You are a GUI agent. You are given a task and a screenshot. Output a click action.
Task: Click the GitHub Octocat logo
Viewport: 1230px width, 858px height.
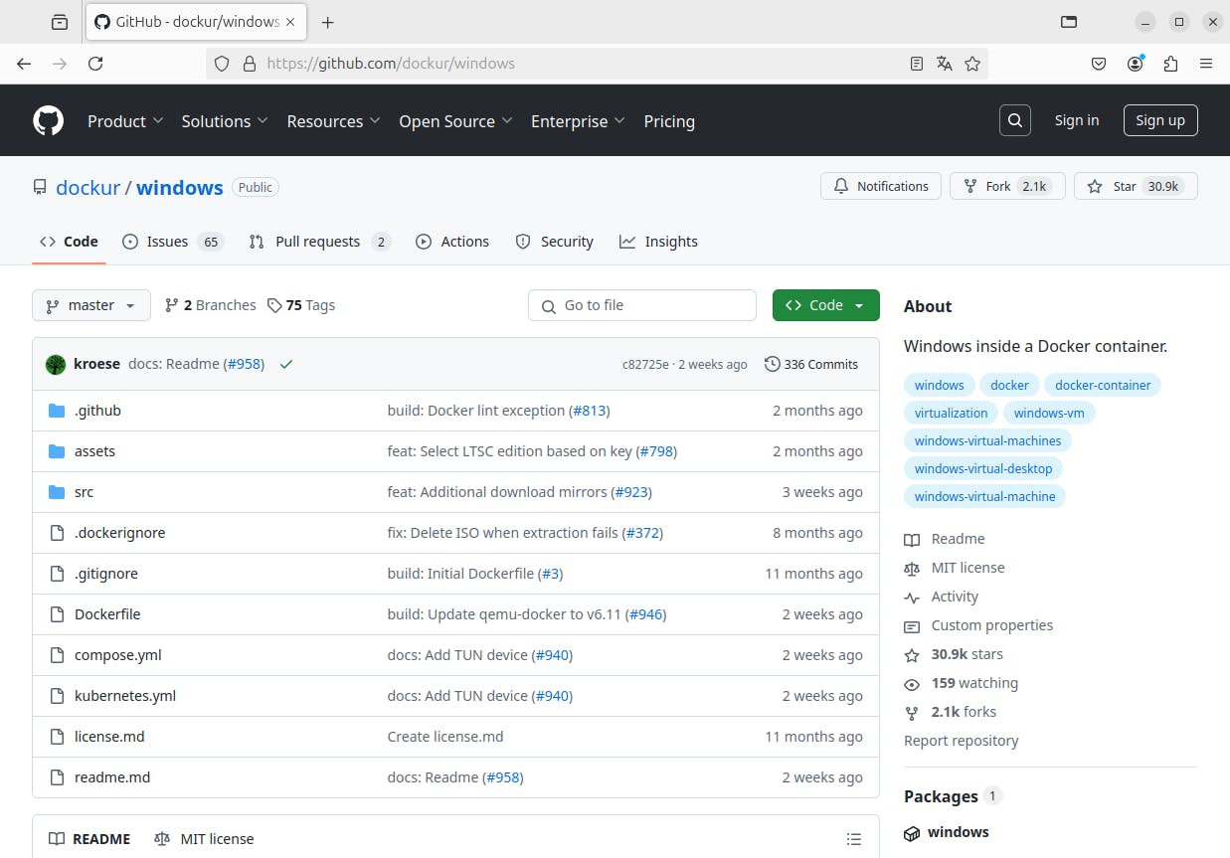(x=48, y=120)
